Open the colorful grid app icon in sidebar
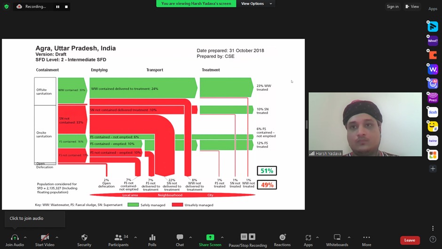 (433, 155)
